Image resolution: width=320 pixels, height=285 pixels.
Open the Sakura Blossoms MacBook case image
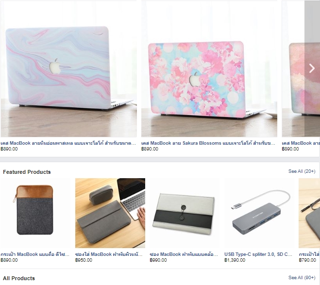click(x=209, y=69)
